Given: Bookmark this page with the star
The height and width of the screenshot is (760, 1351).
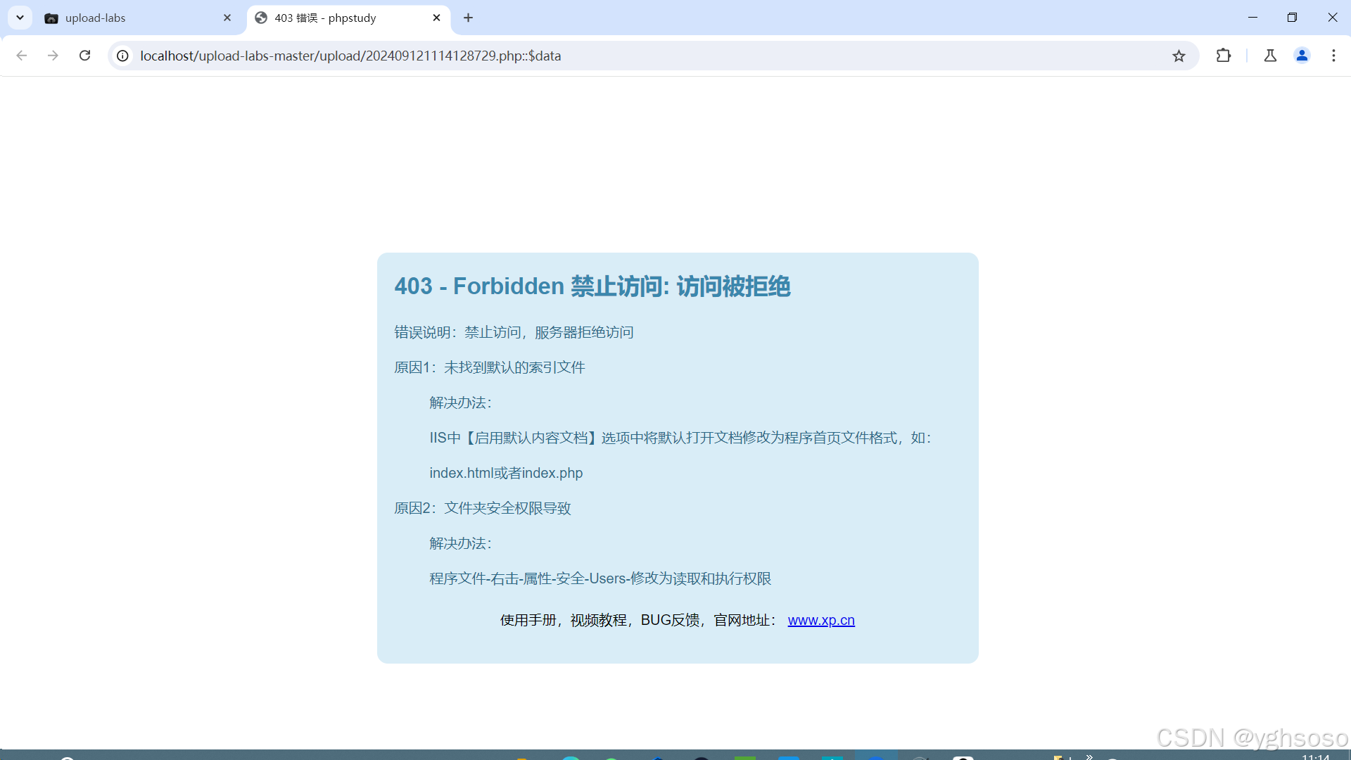Looking at the screenshot, I should [x=1179, y=56].
